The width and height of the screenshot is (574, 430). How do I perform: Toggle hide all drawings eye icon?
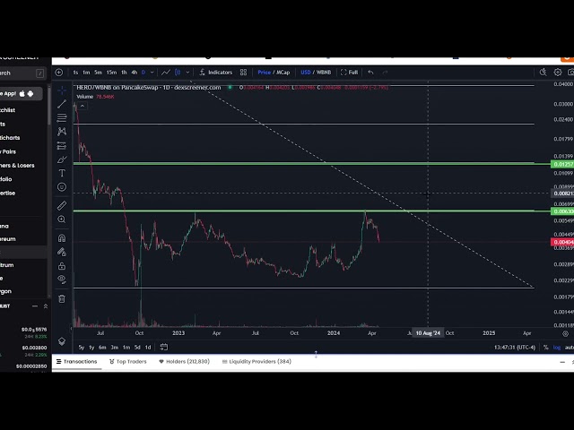pyautogui.click(x=62, y=279)
